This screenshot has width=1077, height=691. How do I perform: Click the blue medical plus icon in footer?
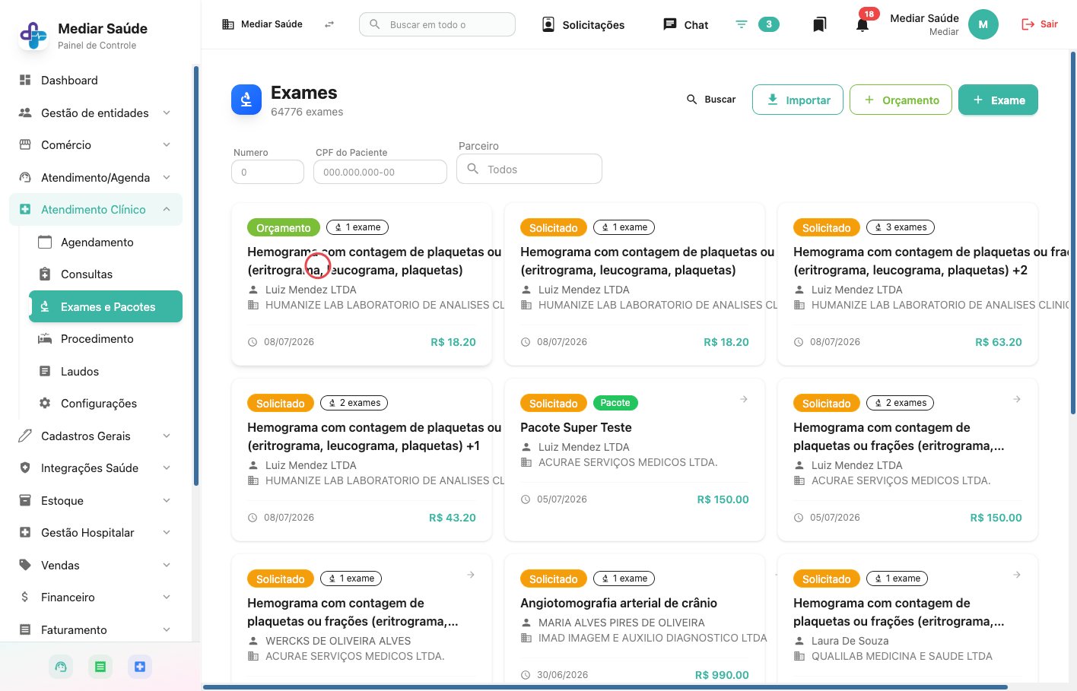point(140,667)
